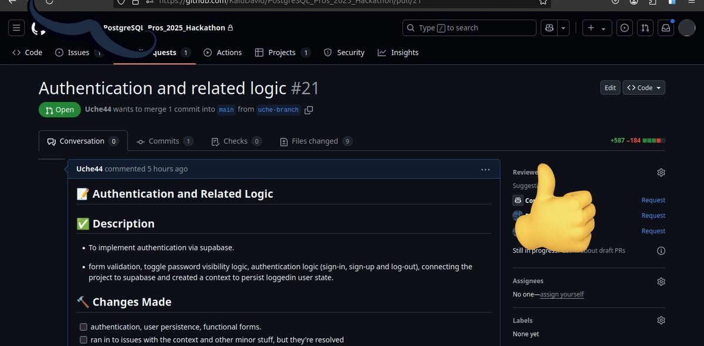The height and width of the screenshot is (346, 704).
Task: Go to the Issues repository tab
Action: pos(80,52)
